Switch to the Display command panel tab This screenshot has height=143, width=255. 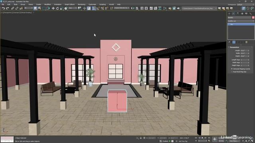tap(246, 14)
